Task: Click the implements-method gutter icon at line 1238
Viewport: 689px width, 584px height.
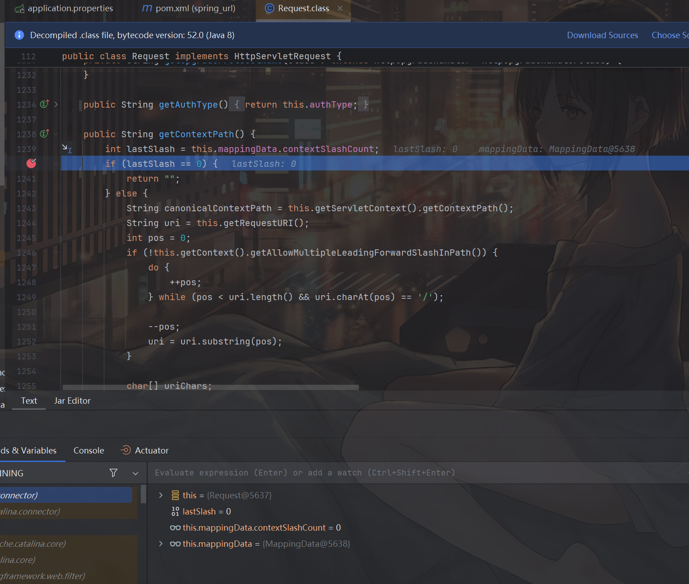Action: pyautogui.click(x=44, y=134)
